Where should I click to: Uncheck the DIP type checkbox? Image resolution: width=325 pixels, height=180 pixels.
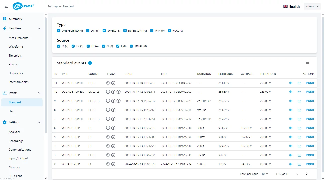pos(88,31)
